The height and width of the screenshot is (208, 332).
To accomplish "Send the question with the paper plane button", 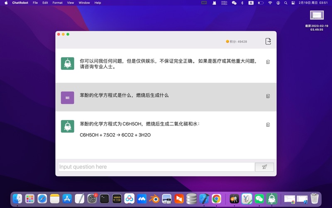I will click(264, 167).
